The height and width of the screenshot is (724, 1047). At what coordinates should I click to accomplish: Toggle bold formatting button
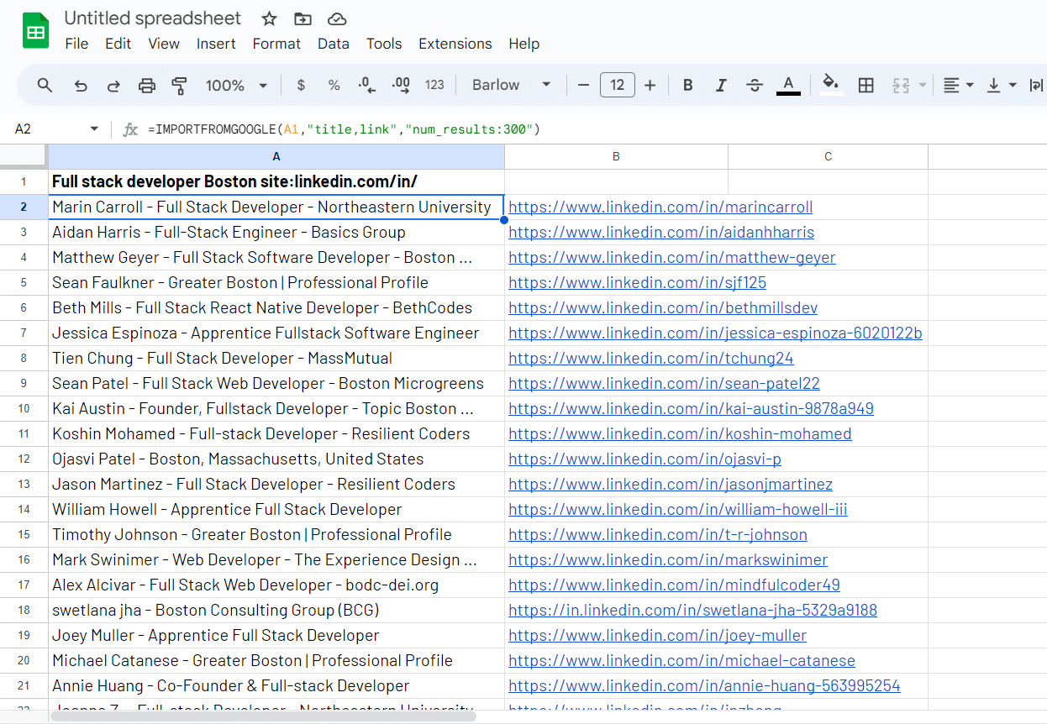(x=687, y=85)
